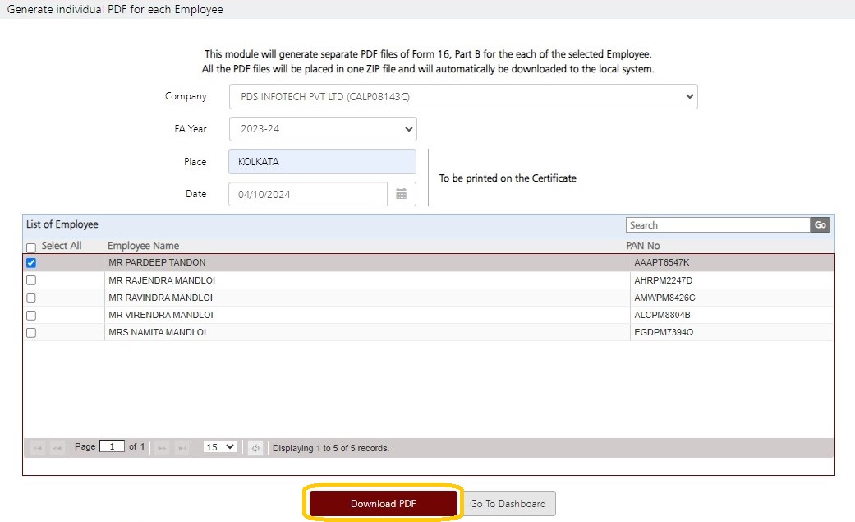Click the employee Search box
The image size is (855, 522).
coord(718,225)
